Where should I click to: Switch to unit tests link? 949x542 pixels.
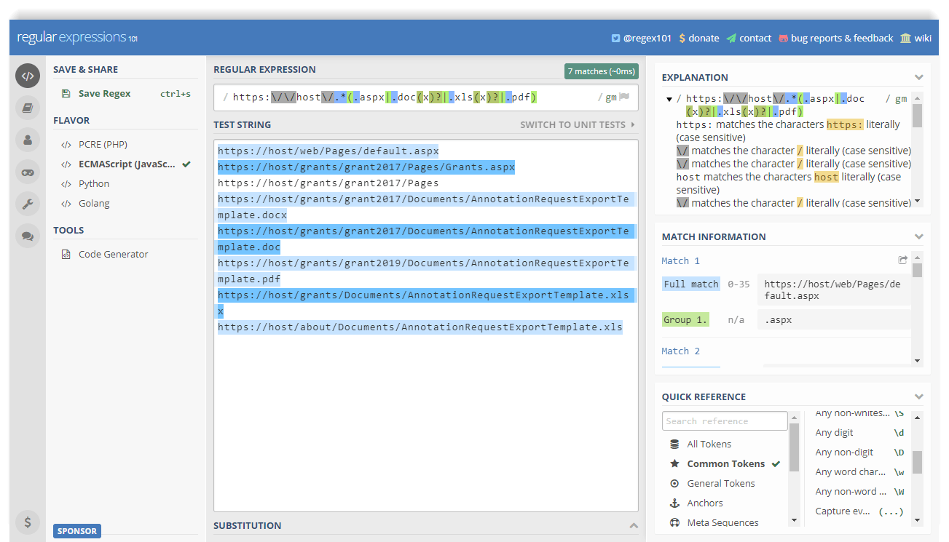(x=577, y=124)
